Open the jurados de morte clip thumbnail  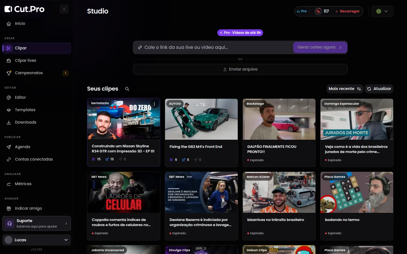tap(357, 119)
